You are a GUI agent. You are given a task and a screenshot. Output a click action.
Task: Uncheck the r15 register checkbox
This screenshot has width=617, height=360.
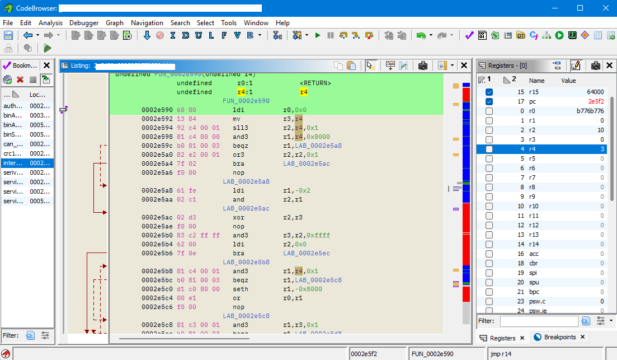tap(489, 92)
